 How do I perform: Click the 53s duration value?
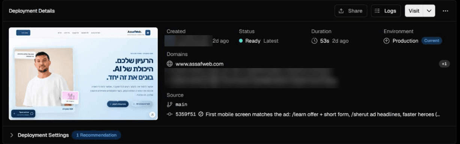coord(324,41)
